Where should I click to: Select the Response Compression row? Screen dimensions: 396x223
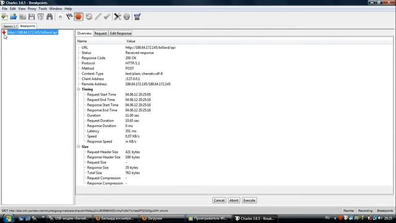(234, 183)
